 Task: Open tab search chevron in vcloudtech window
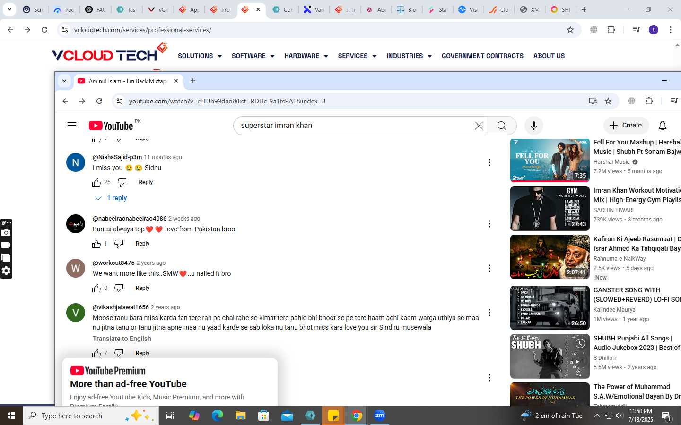pyautogui.click(x=9, y=9)
